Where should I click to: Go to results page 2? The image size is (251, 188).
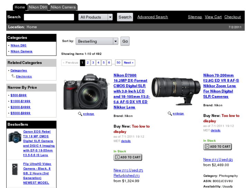88,63
